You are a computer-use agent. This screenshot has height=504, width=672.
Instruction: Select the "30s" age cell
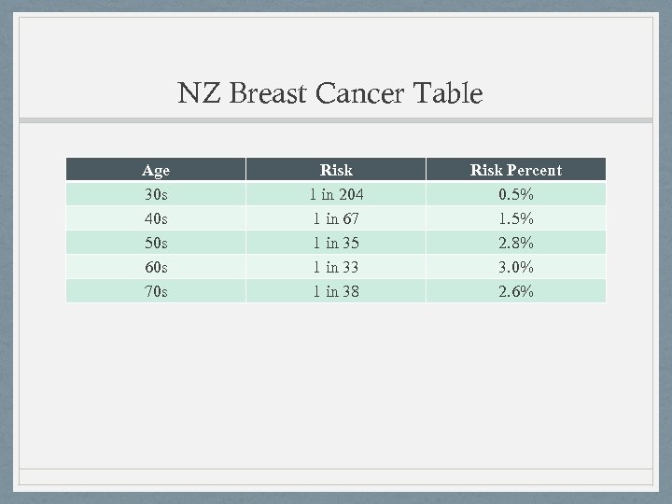(x=156, y=194)
